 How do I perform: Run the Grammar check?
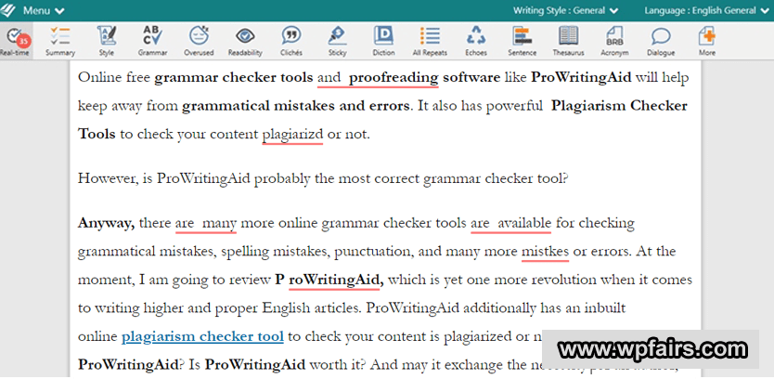click(152, 41)
